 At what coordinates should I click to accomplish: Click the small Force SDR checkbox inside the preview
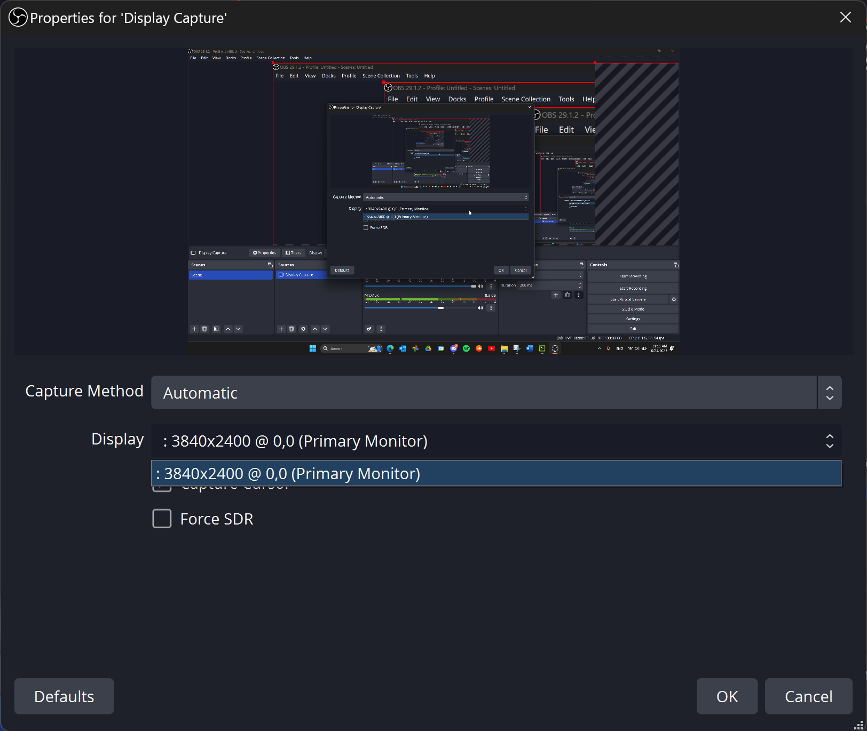click(x=366, y=228)
